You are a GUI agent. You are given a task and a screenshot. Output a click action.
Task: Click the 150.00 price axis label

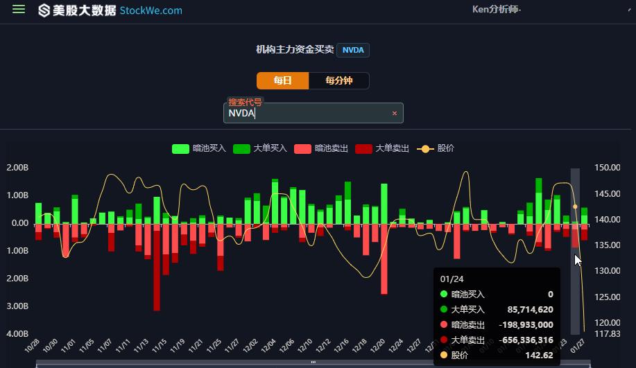[x=607, y=168]
